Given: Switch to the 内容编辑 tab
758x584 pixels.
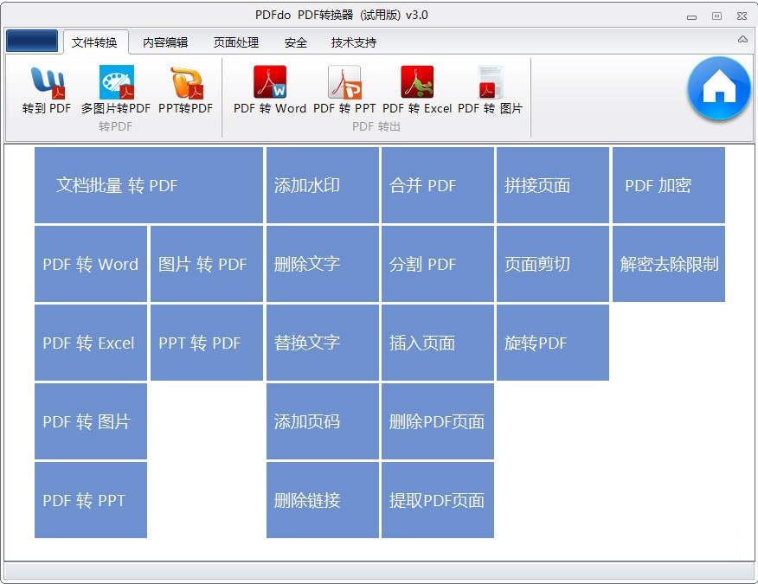Looking at the screenshot, I should click(163, 41).
